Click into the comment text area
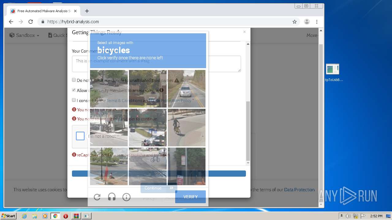This screenshot has width=392, height=220. [156, 64]
